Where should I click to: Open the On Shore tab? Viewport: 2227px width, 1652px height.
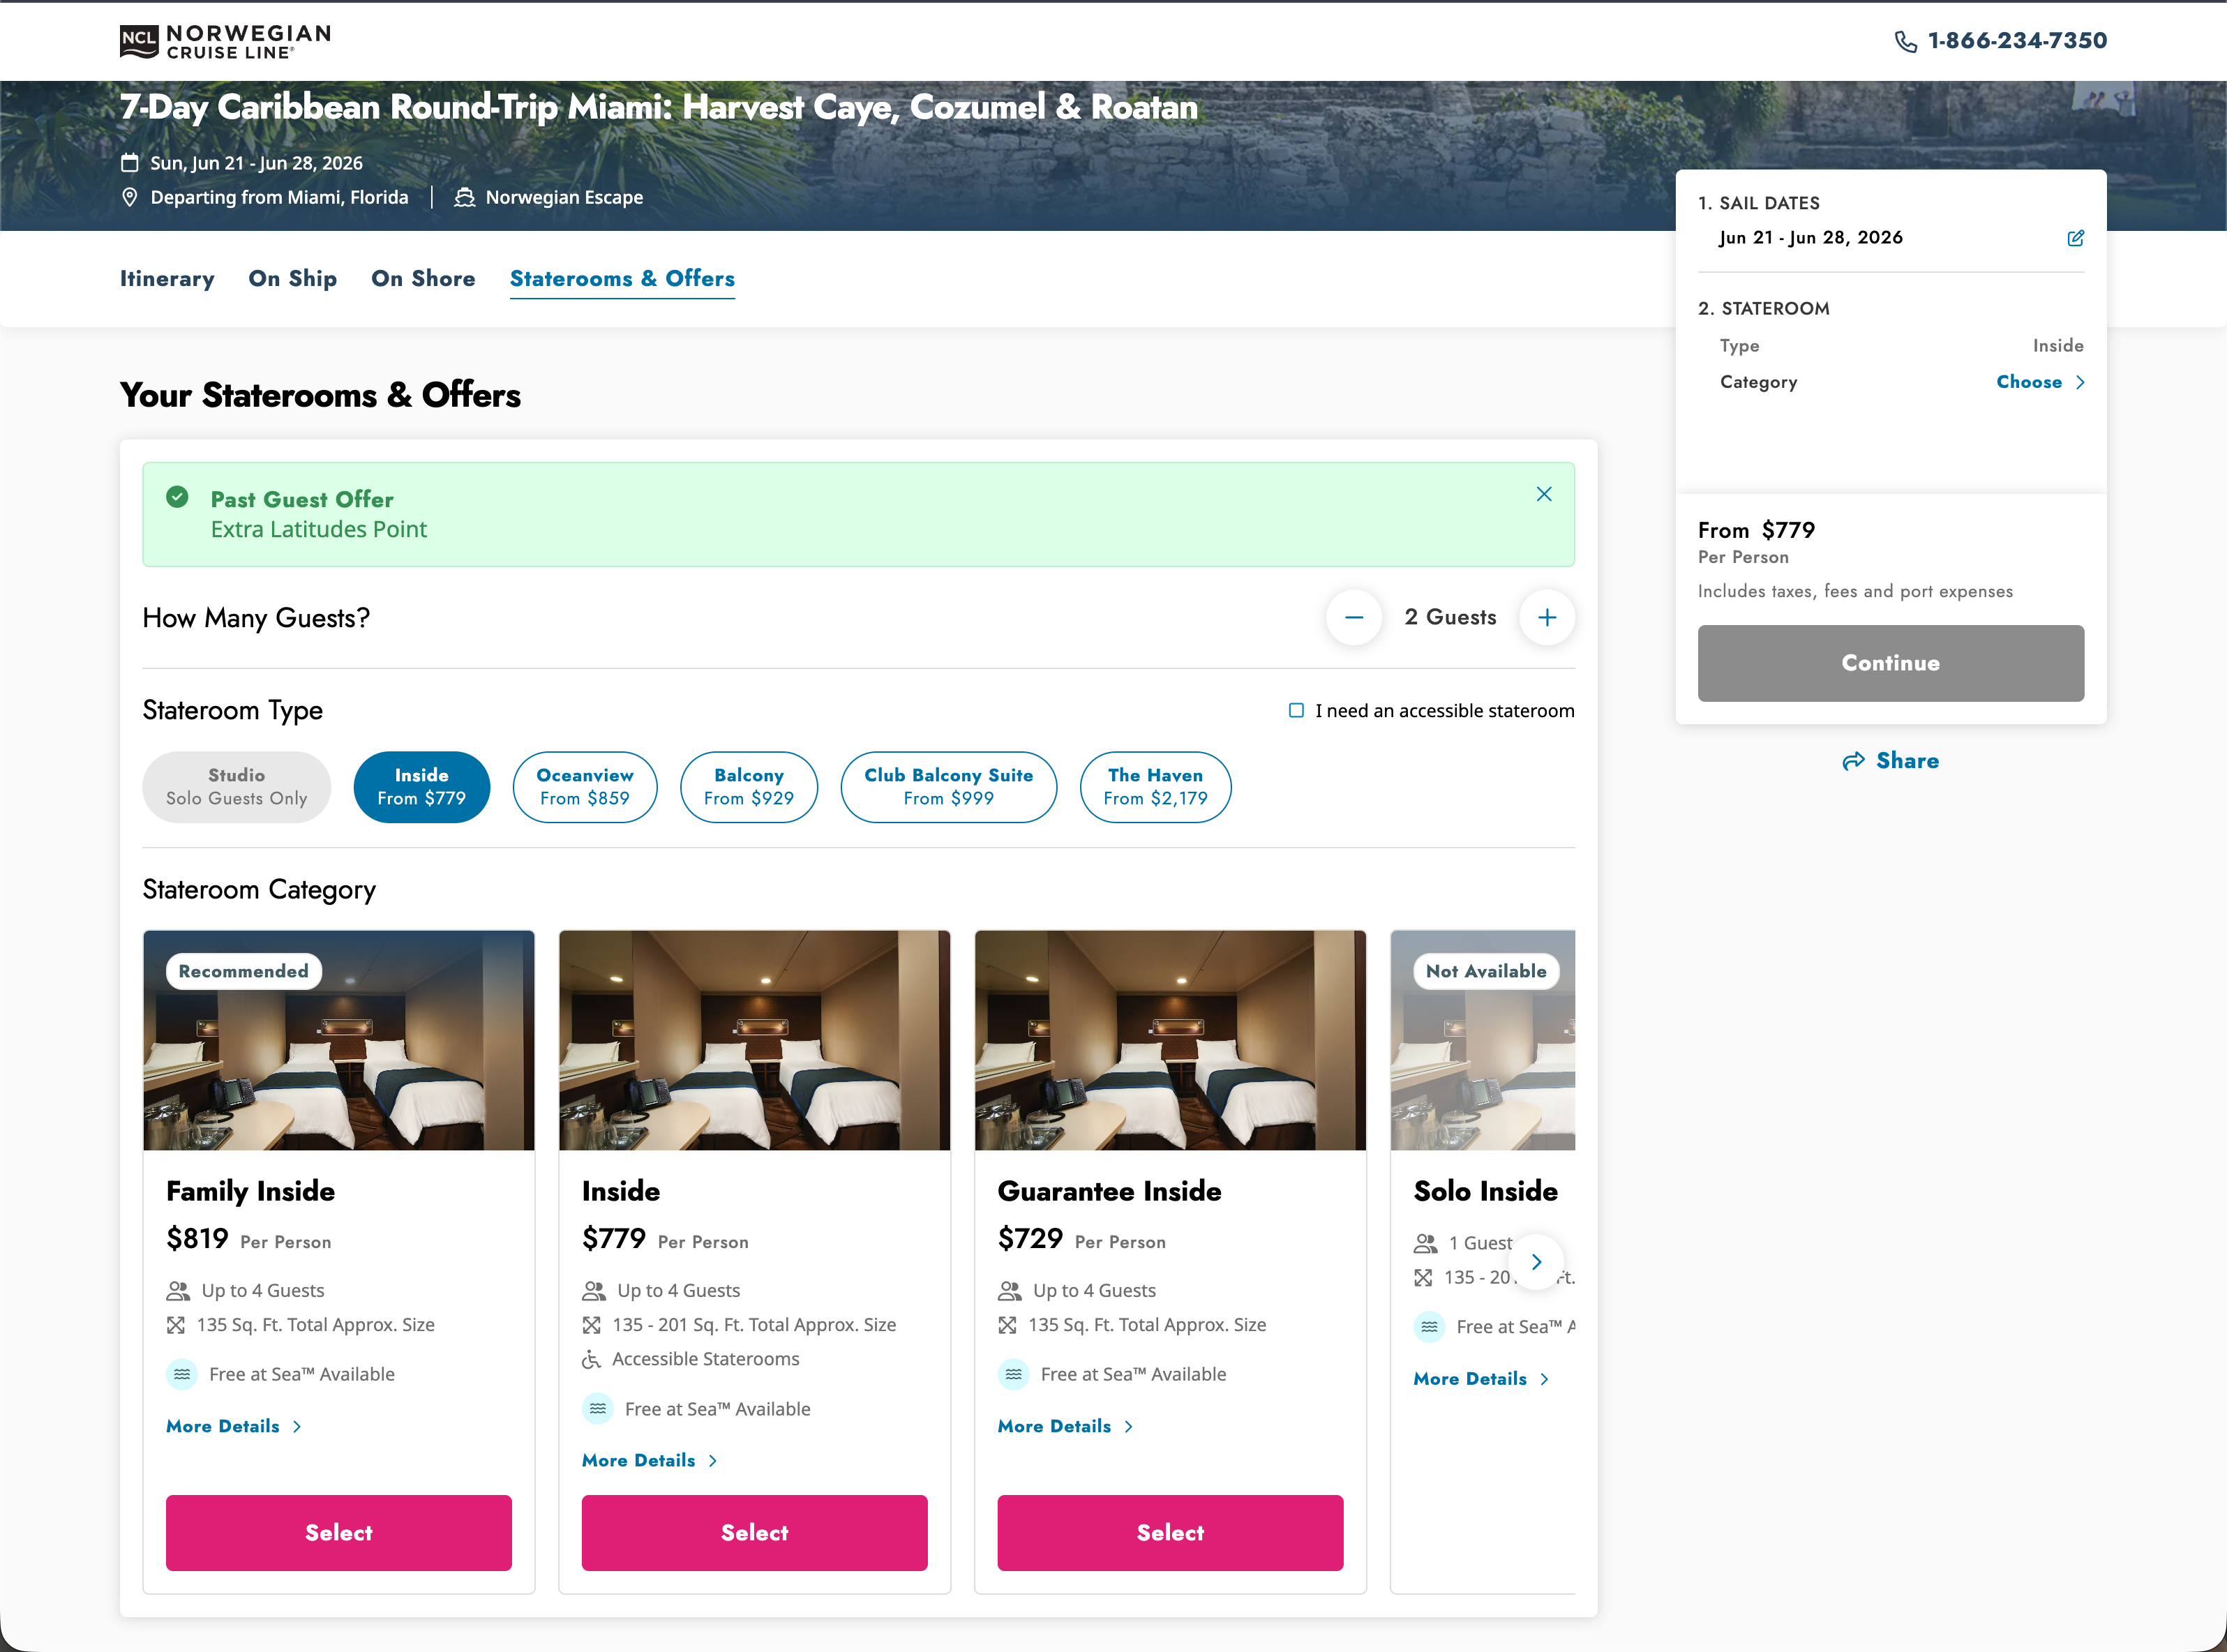[423, 279]
